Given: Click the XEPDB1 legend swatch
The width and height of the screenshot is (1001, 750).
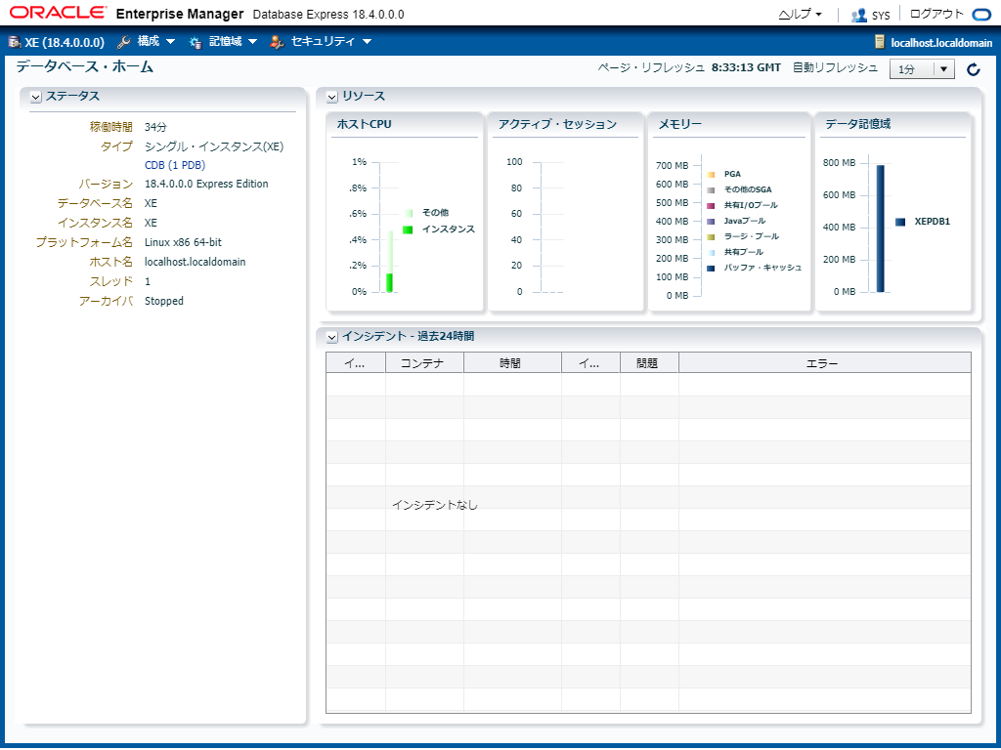Looking at the screenshot, I should pos(900,222).
